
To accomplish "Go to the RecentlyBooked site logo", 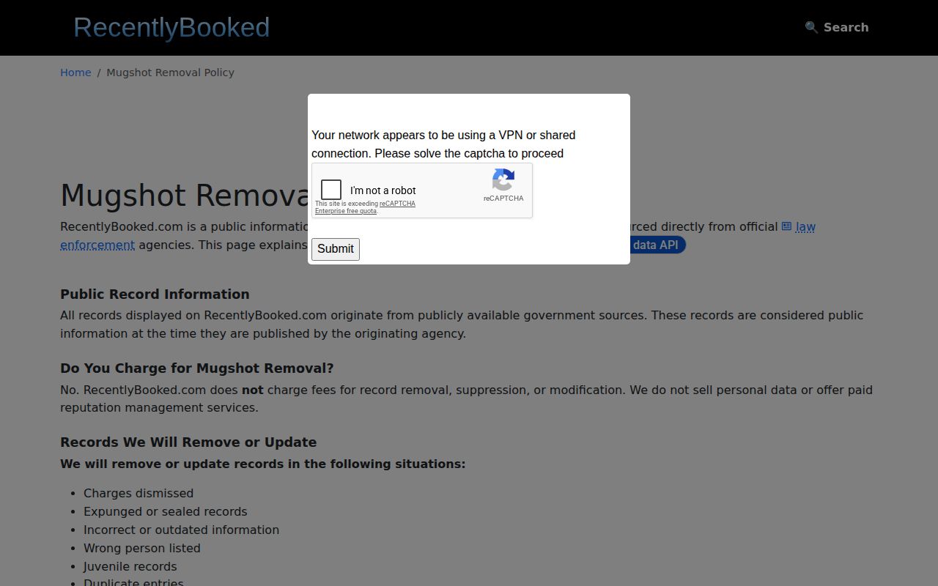I will [171, 27].
